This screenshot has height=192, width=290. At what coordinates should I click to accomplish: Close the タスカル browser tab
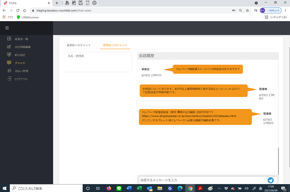click(x=49, y=3)
